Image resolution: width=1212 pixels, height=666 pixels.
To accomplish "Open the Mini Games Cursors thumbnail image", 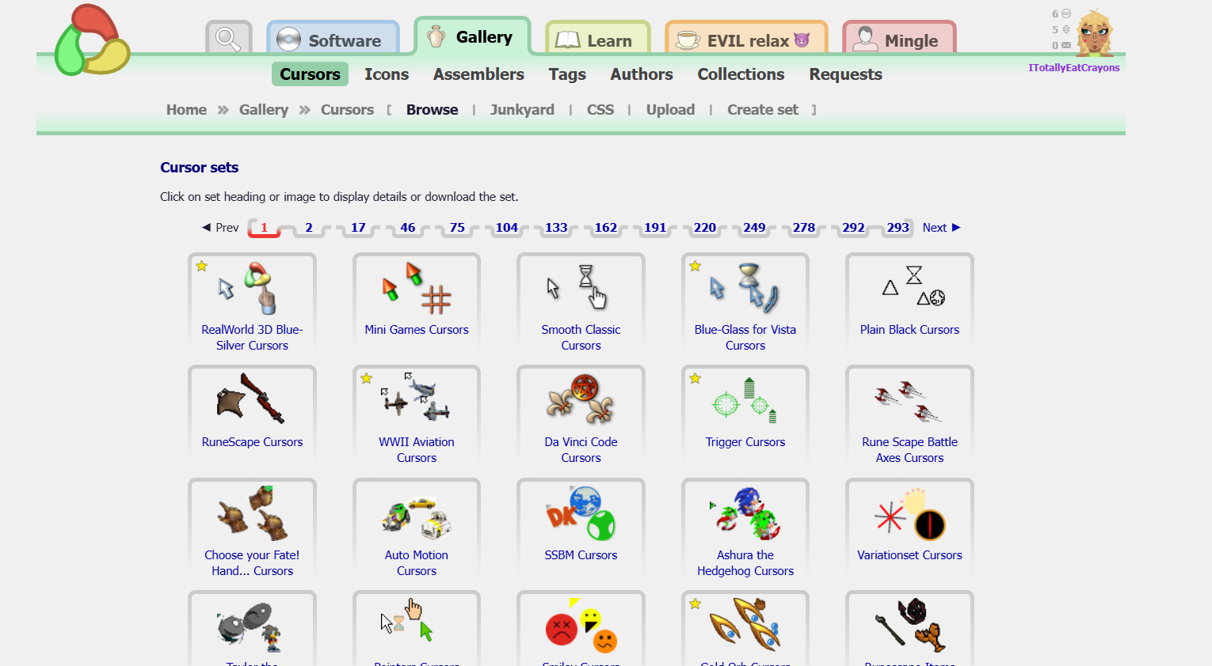I will (417, 288).
